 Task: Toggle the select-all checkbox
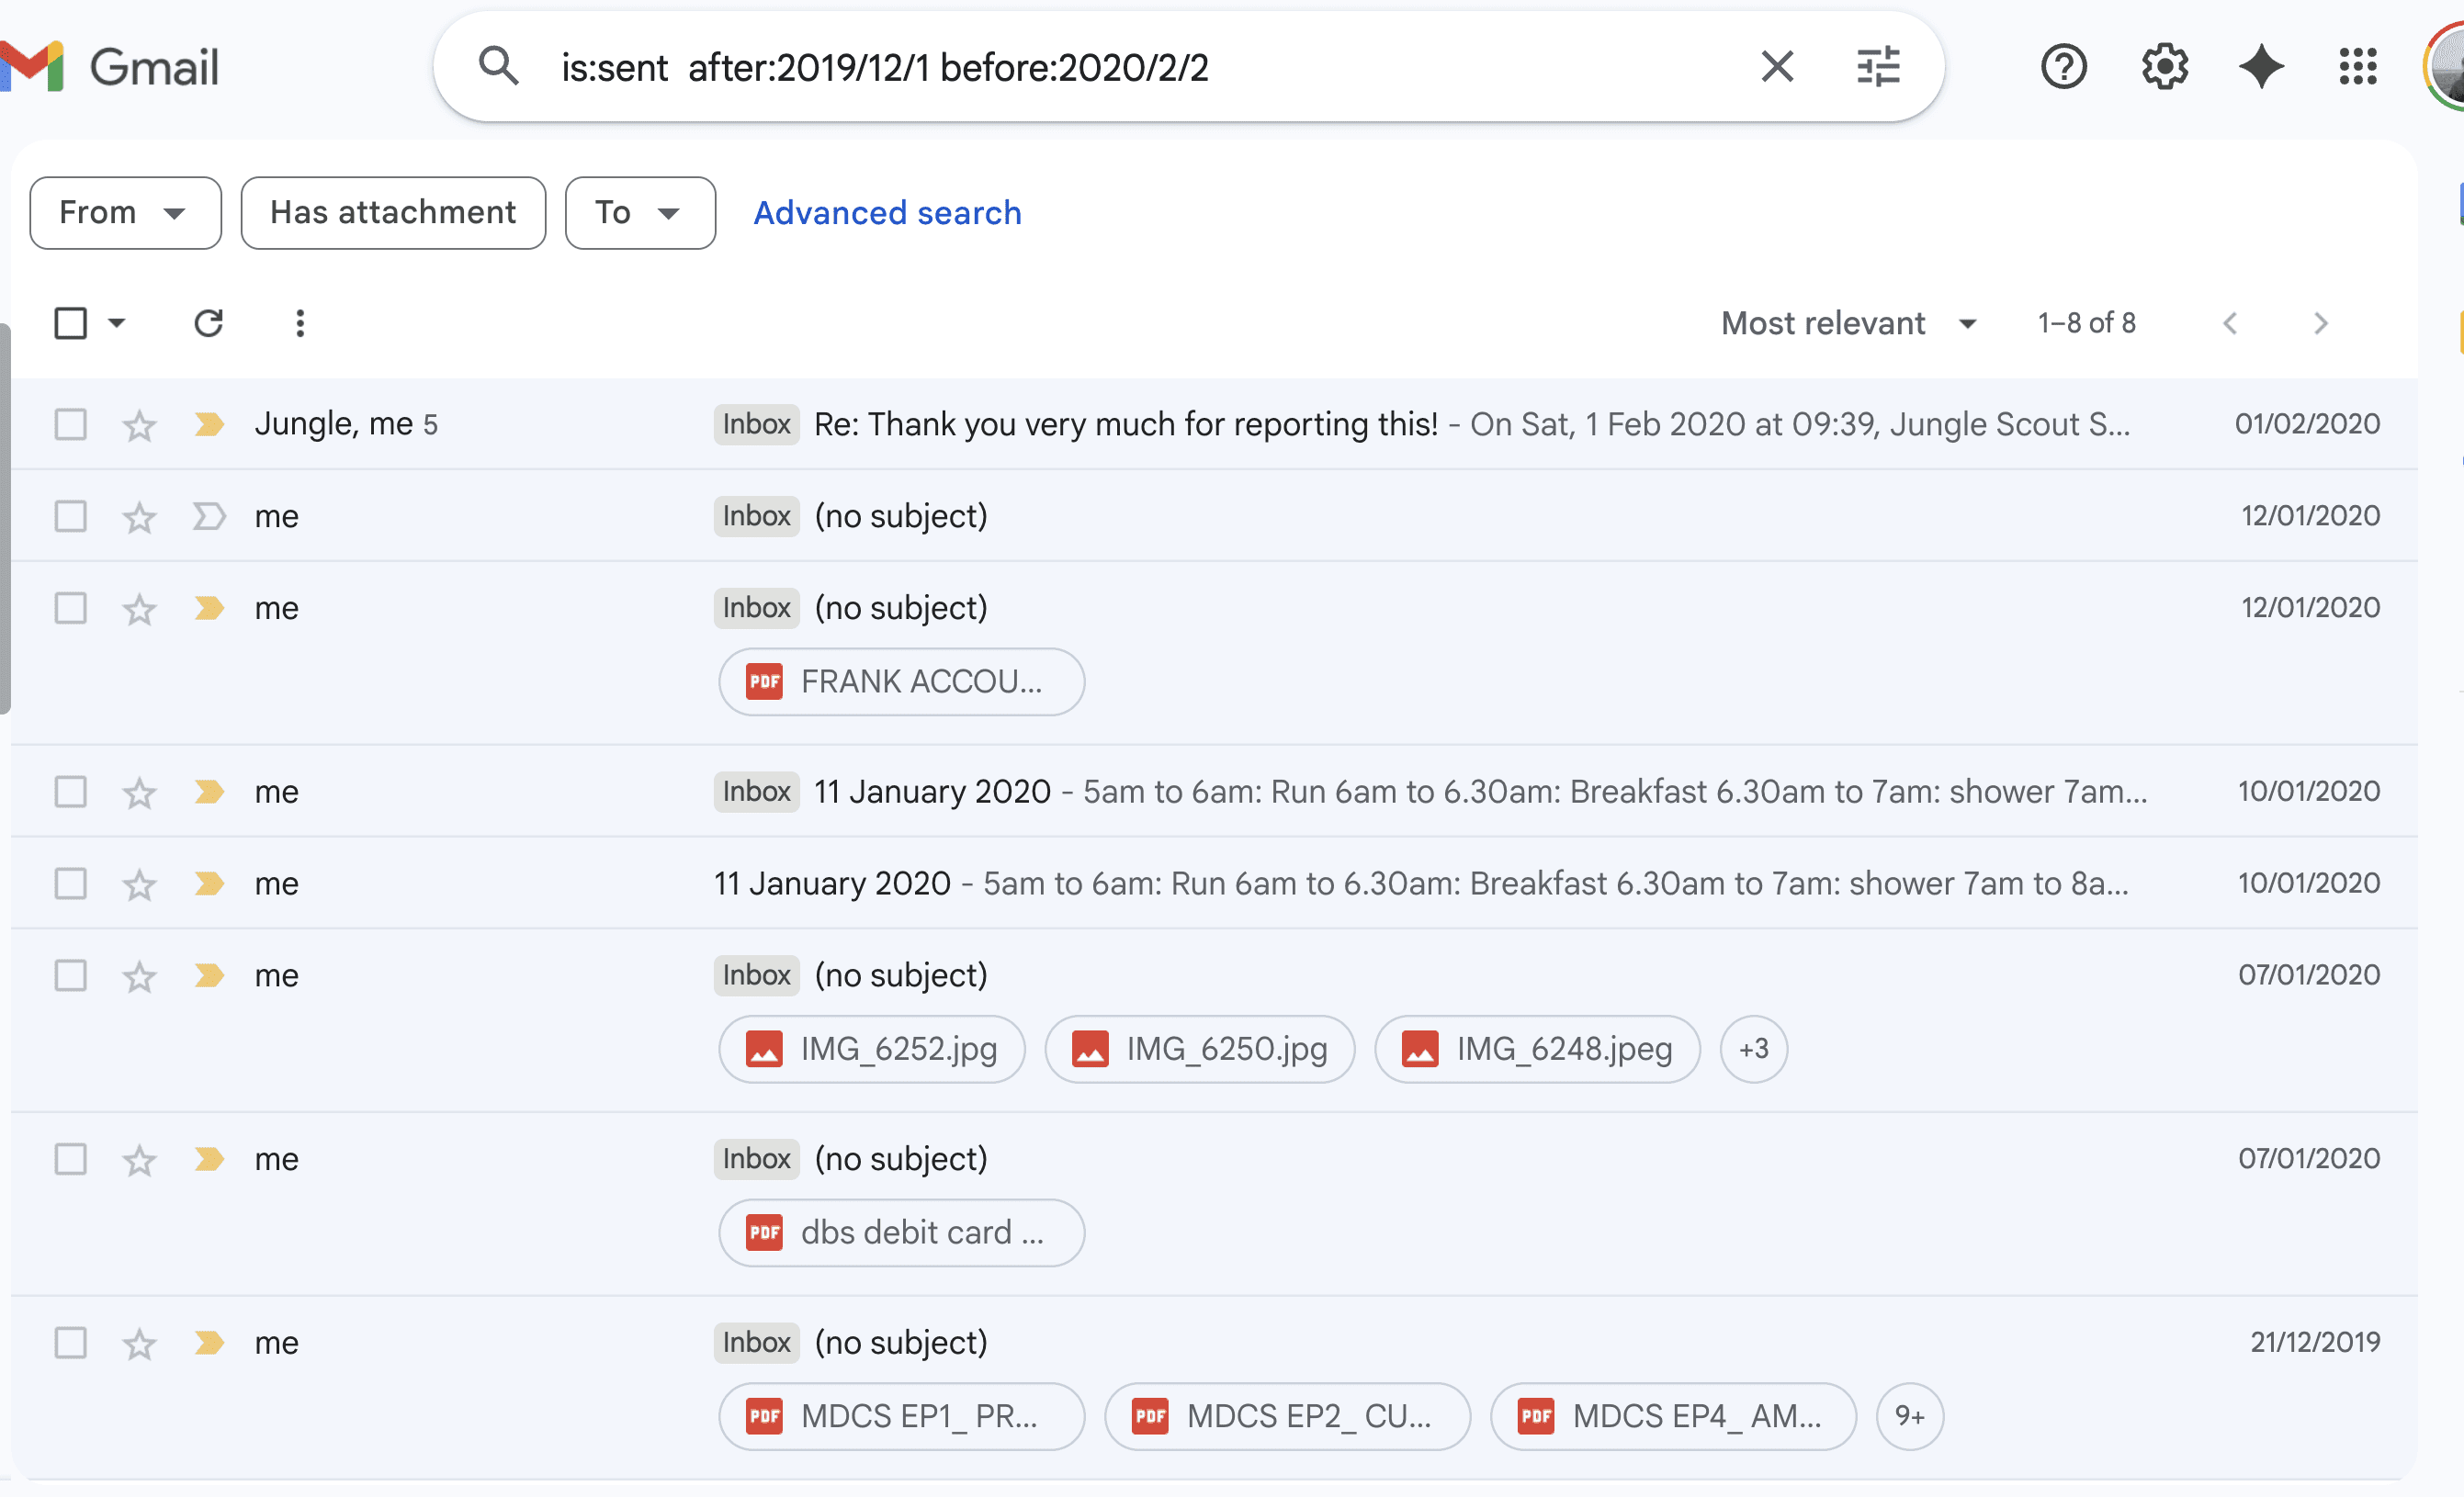(x=70, y=322)
